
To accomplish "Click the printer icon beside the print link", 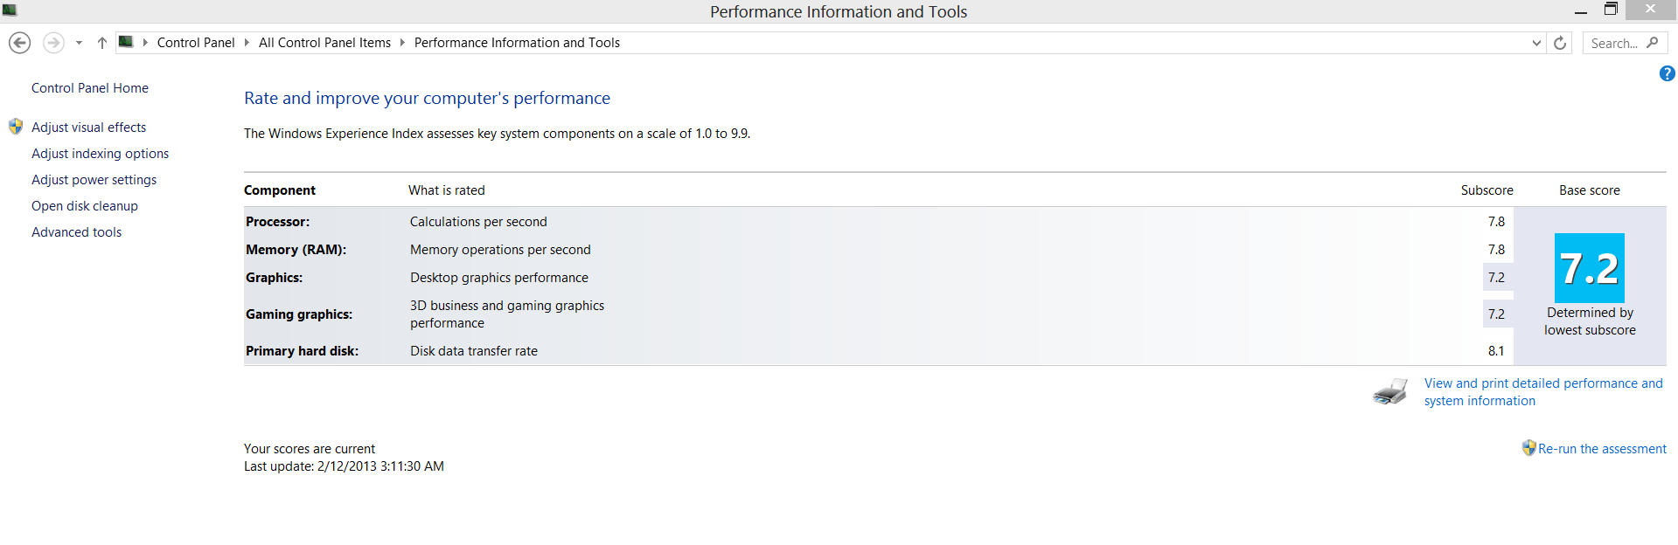I will pyautogui.click(x=1390, y=392).
